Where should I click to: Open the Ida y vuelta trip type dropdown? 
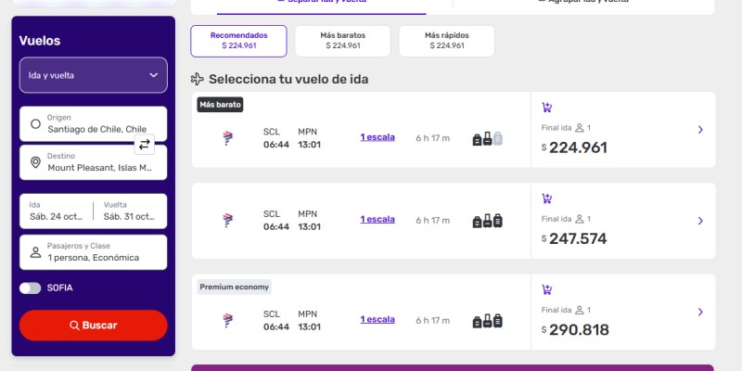click(94, 75)
